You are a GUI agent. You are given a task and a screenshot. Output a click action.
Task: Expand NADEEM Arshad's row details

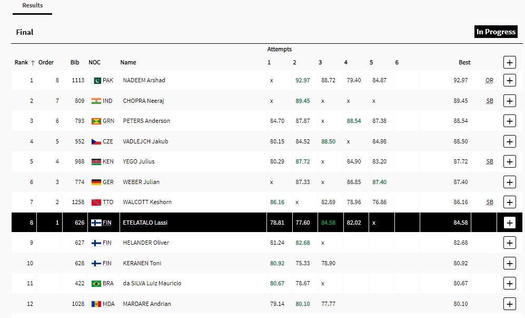point(509,81)
